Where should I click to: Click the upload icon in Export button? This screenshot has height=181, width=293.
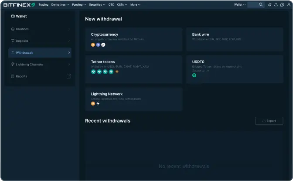coord(264,121)
